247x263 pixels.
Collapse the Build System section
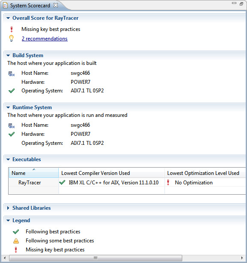click(x=8, y=55)
